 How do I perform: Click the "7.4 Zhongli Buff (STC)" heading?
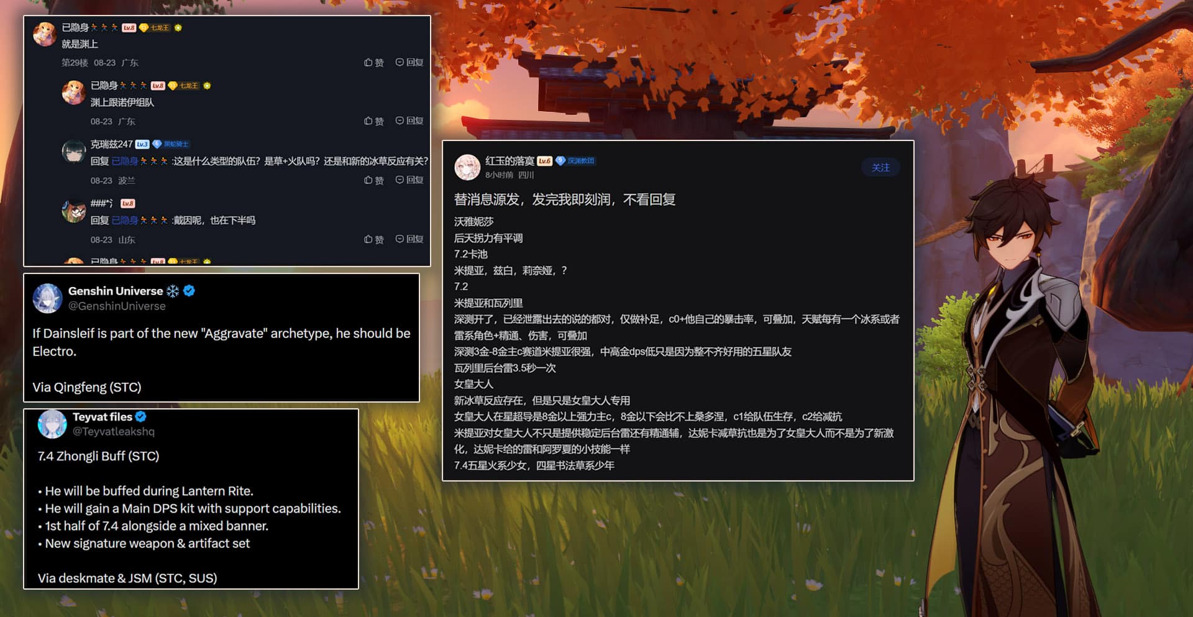click(x=98, y=456)
